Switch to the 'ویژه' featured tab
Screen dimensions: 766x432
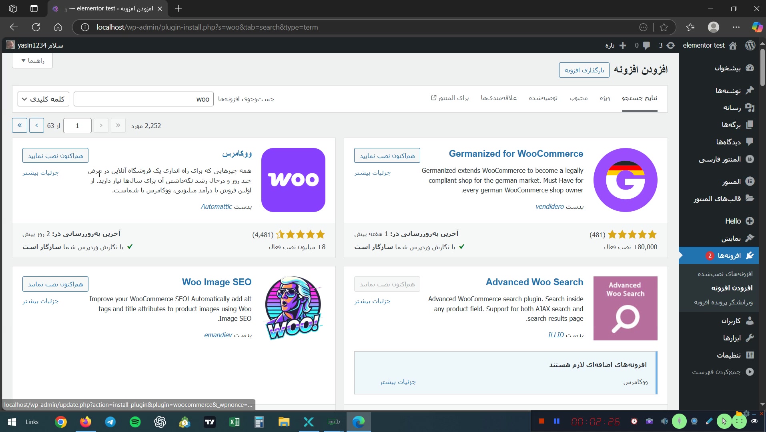pyautogui.click(x=605, y=98)
